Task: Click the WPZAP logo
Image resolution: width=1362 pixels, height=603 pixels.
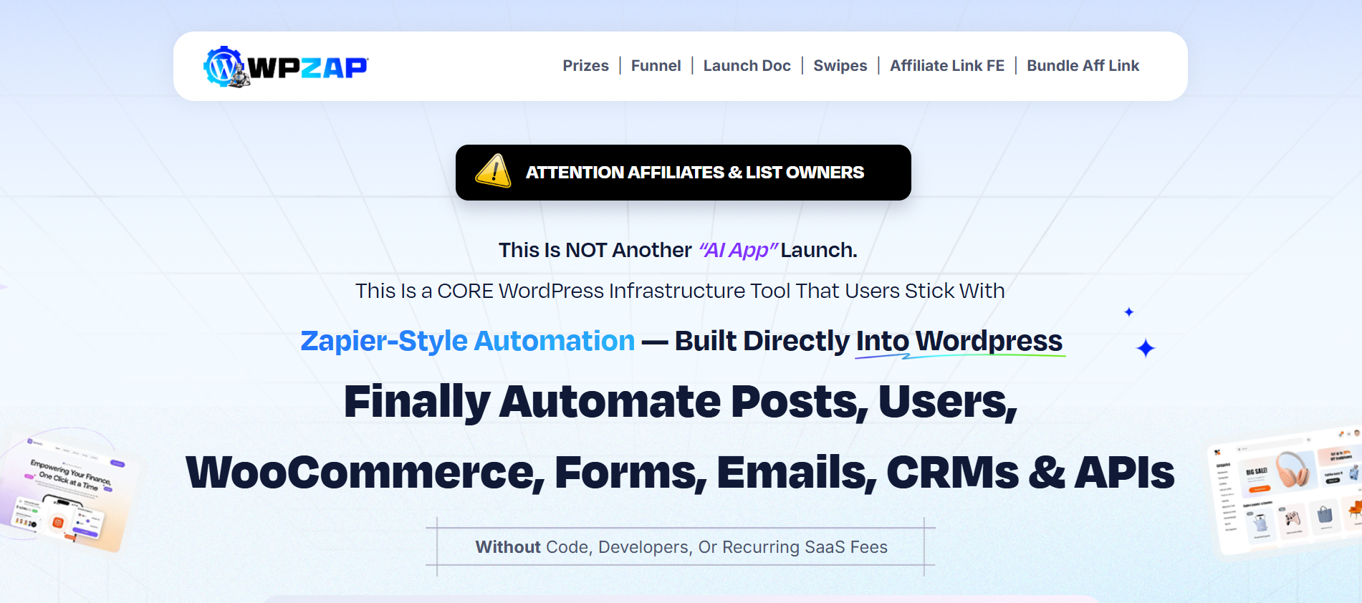Action: [x=285, y=67]
